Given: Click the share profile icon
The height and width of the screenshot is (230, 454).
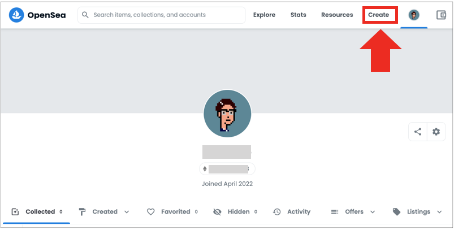Looking at the screenshot, I should tap(417, 132).
